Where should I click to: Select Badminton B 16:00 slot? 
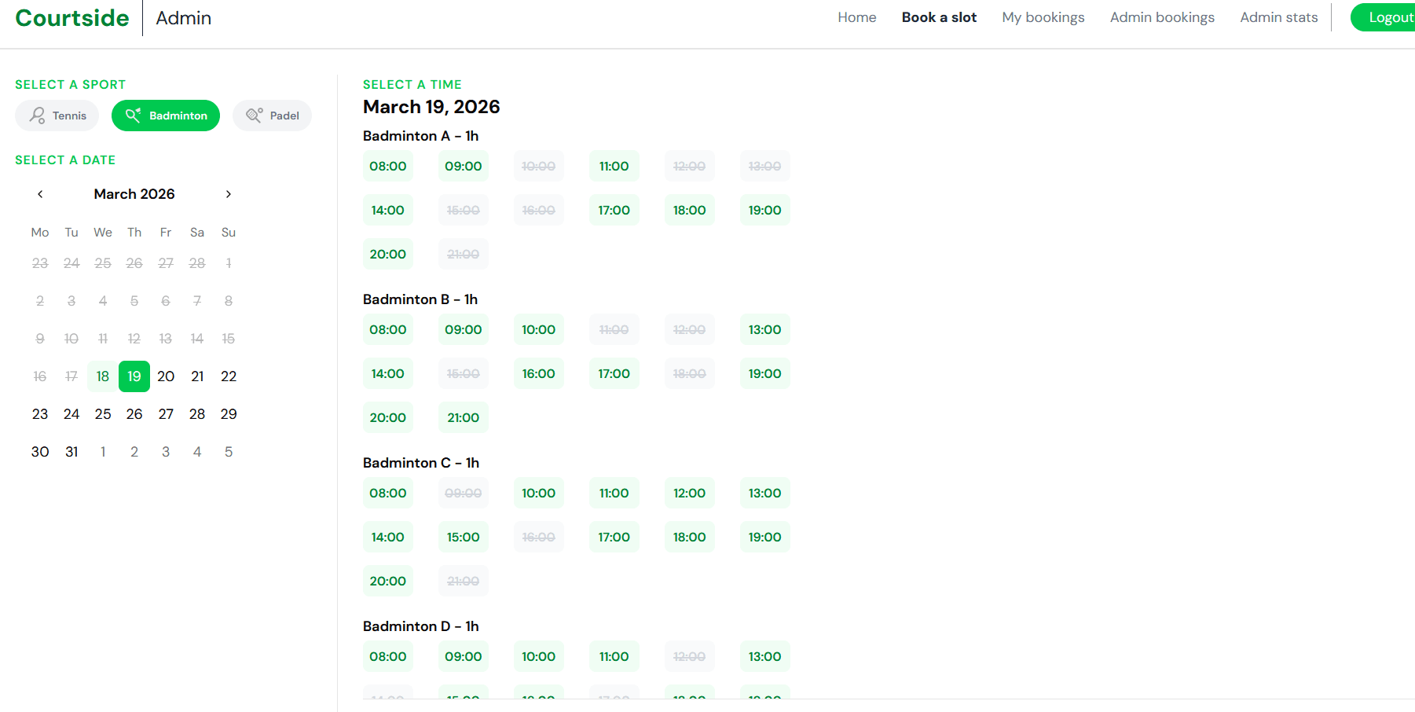[x=538, y=374]
